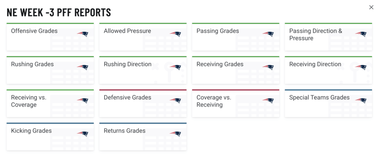Click the Passing Grades report title

218,31
